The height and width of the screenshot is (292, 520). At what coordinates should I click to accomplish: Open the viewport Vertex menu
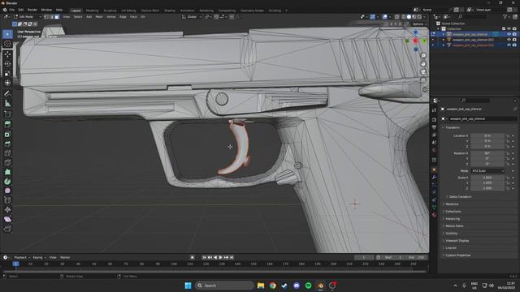[x=111, y=16]
